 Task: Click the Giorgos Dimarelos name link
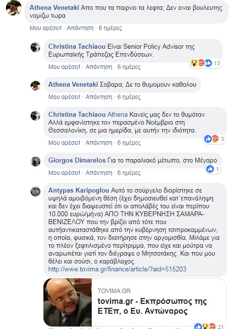coord(77,160)
